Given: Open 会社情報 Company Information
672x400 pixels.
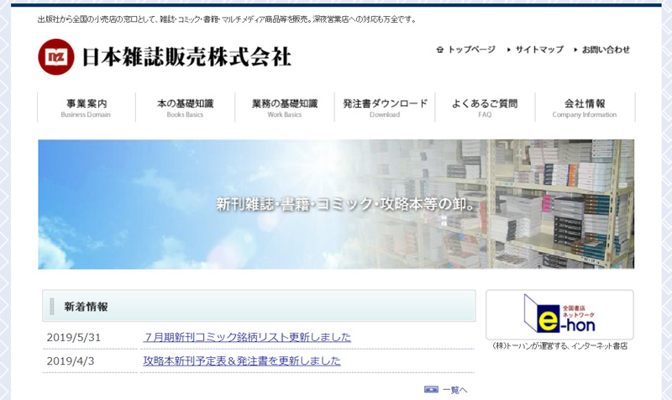Looking at the screenshot, I should point(584,108).
